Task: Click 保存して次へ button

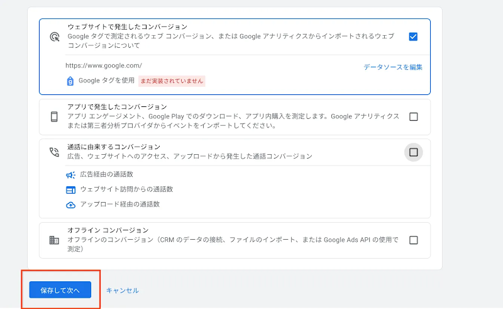Action: click(x=60, y=290)
